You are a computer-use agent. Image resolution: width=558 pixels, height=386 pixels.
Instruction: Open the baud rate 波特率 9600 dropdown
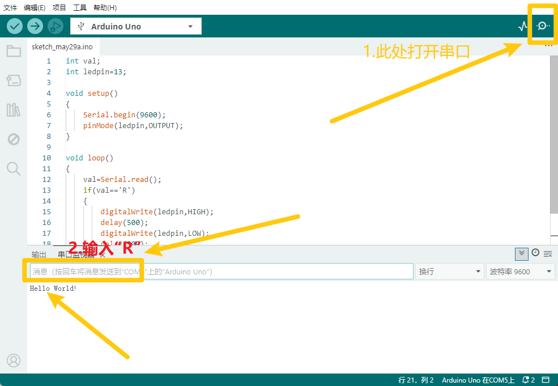pos(520,272)
